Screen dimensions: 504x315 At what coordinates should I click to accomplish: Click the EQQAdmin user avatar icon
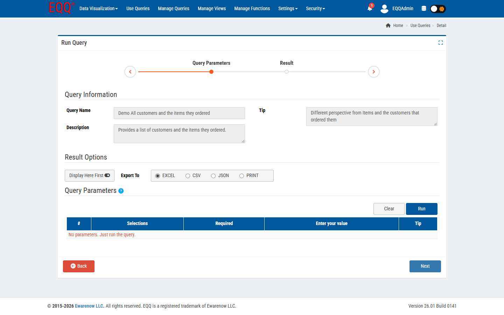(384, 8)
